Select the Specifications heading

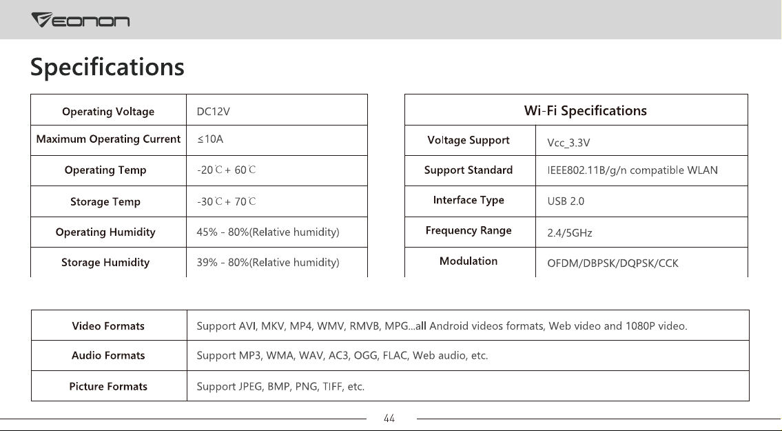tap(107, 67)
